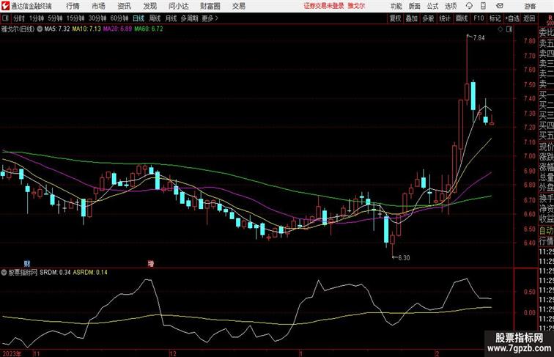The image size is (554, 357).
Task: Click the 证券交易未登录 login status link
Action: point(324,6)
